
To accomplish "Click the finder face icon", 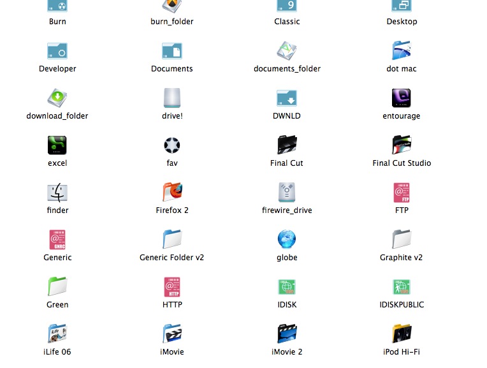I will (57, 193).
